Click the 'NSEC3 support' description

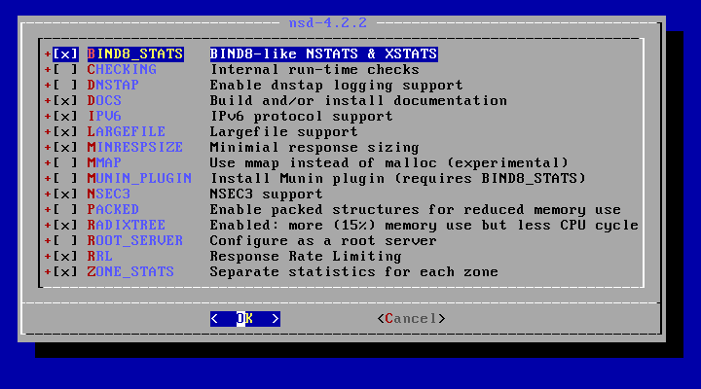pyautogui.click(x=267, y=194)
